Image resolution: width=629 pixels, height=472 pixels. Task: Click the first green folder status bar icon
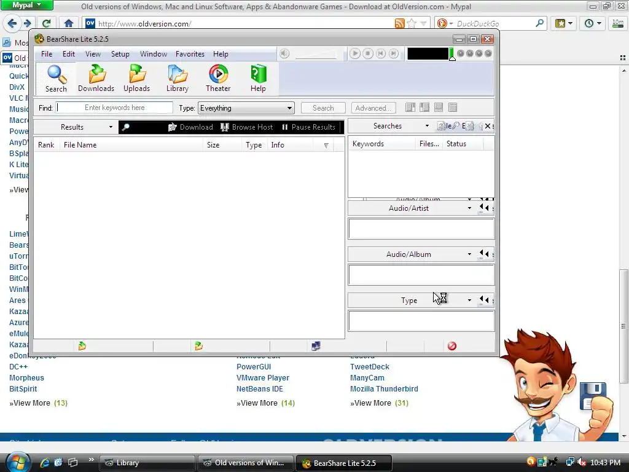[x=82, y=346]
